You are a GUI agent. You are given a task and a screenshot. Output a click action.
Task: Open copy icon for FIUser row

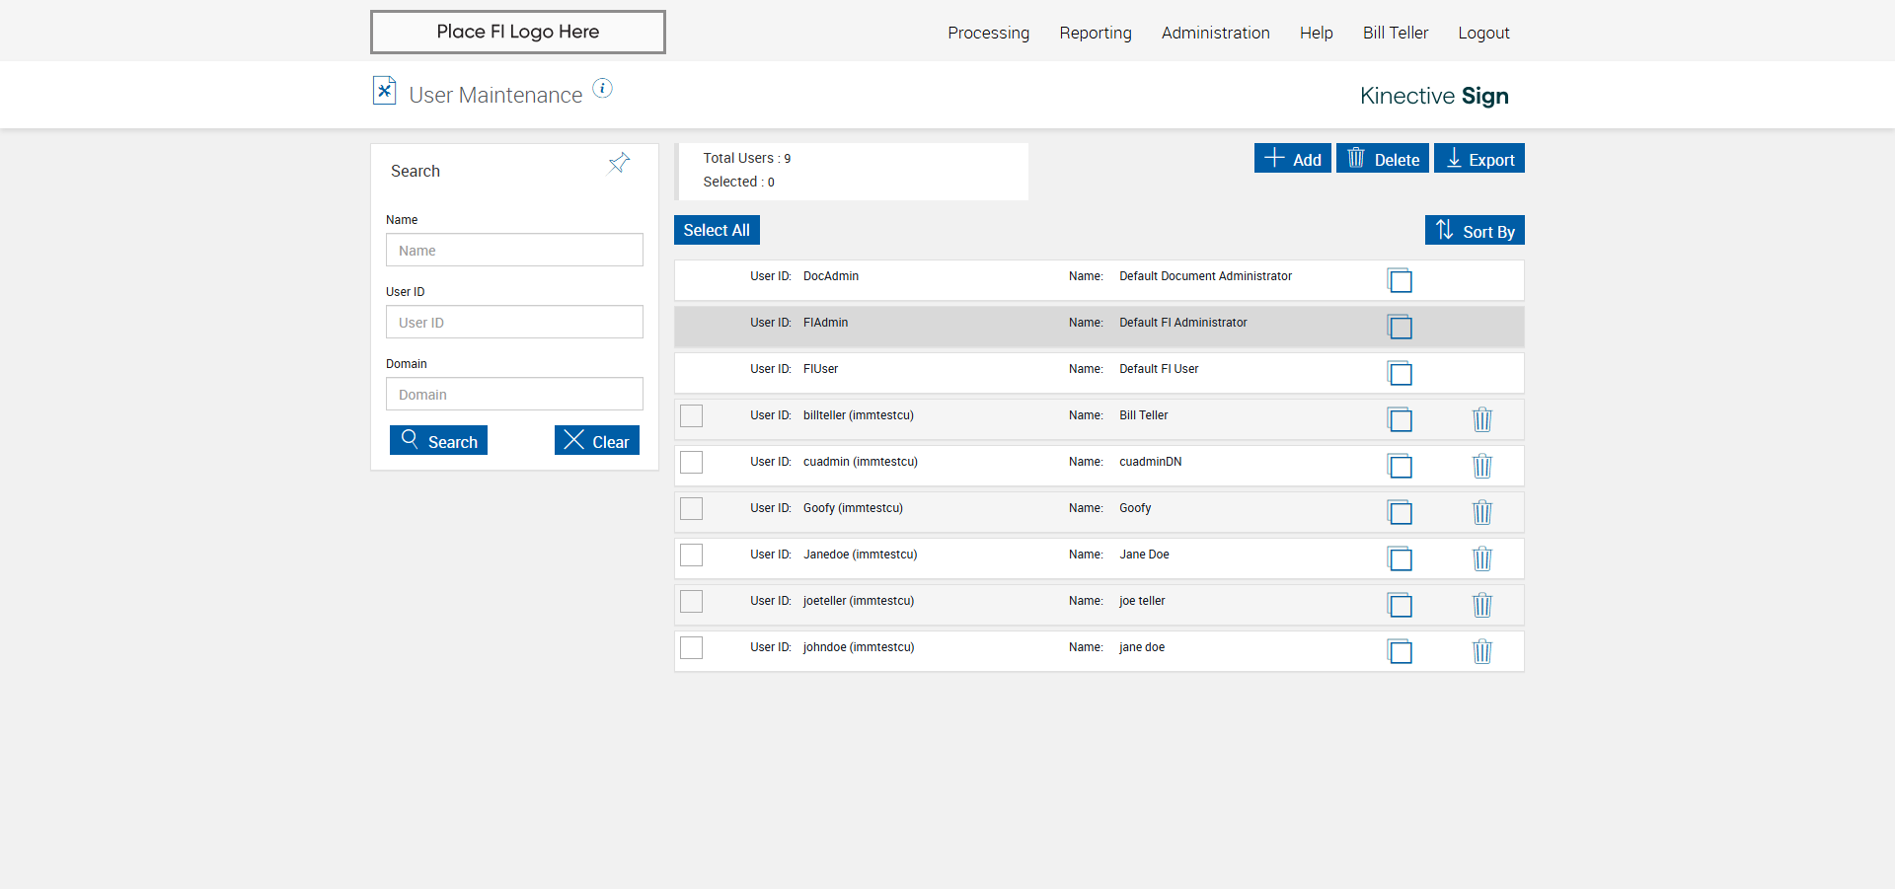click(x=1400, y=373)
